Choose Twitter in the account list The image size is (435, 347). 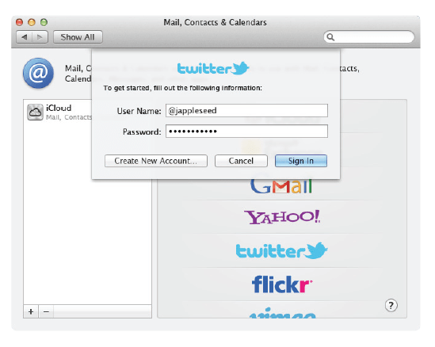pos(281,251)
